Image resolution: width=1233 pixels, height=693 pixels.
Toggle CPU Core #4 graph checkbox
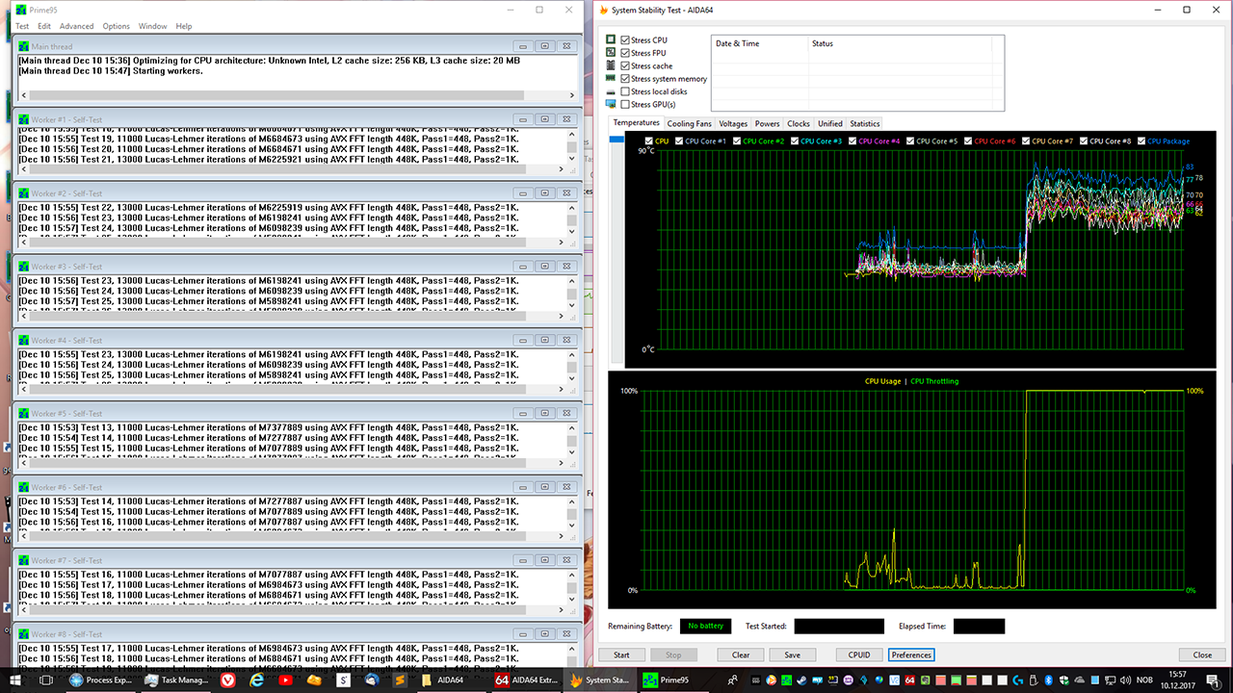tap(853, 141)
